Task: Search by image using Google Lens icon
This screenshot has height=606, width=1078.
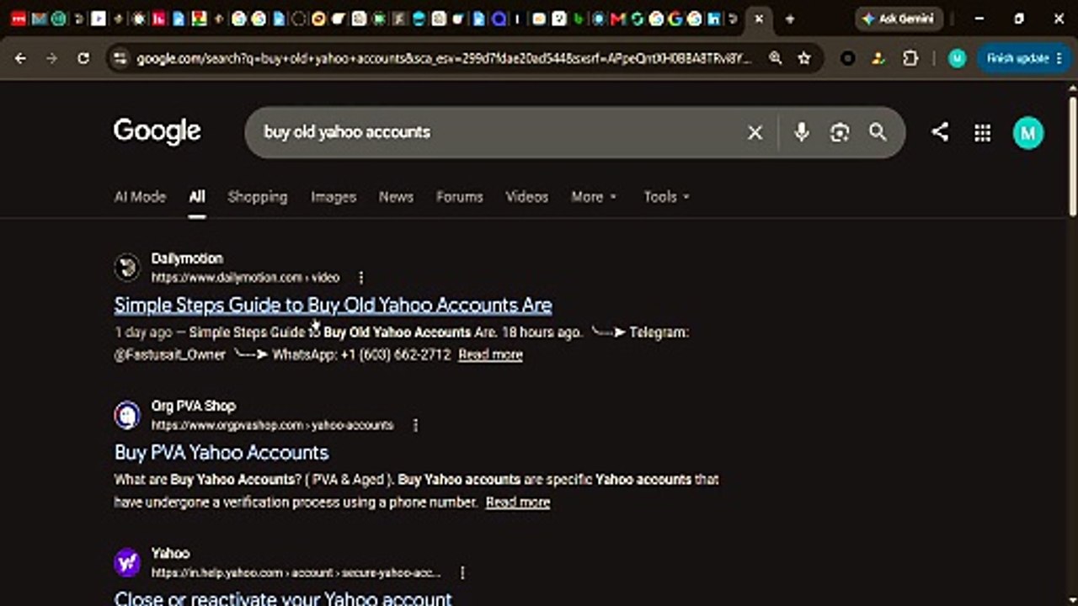Action: 840,132
